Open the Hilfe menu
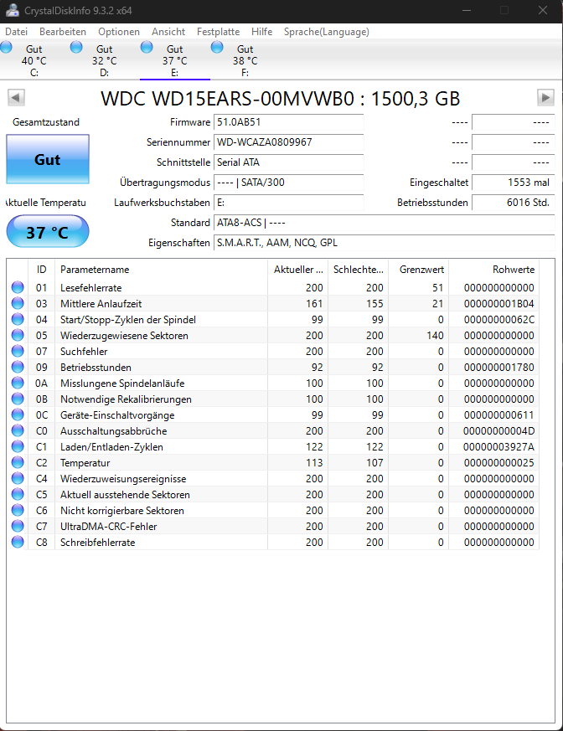This screenshot has height=731, width=563. (261, 32)
